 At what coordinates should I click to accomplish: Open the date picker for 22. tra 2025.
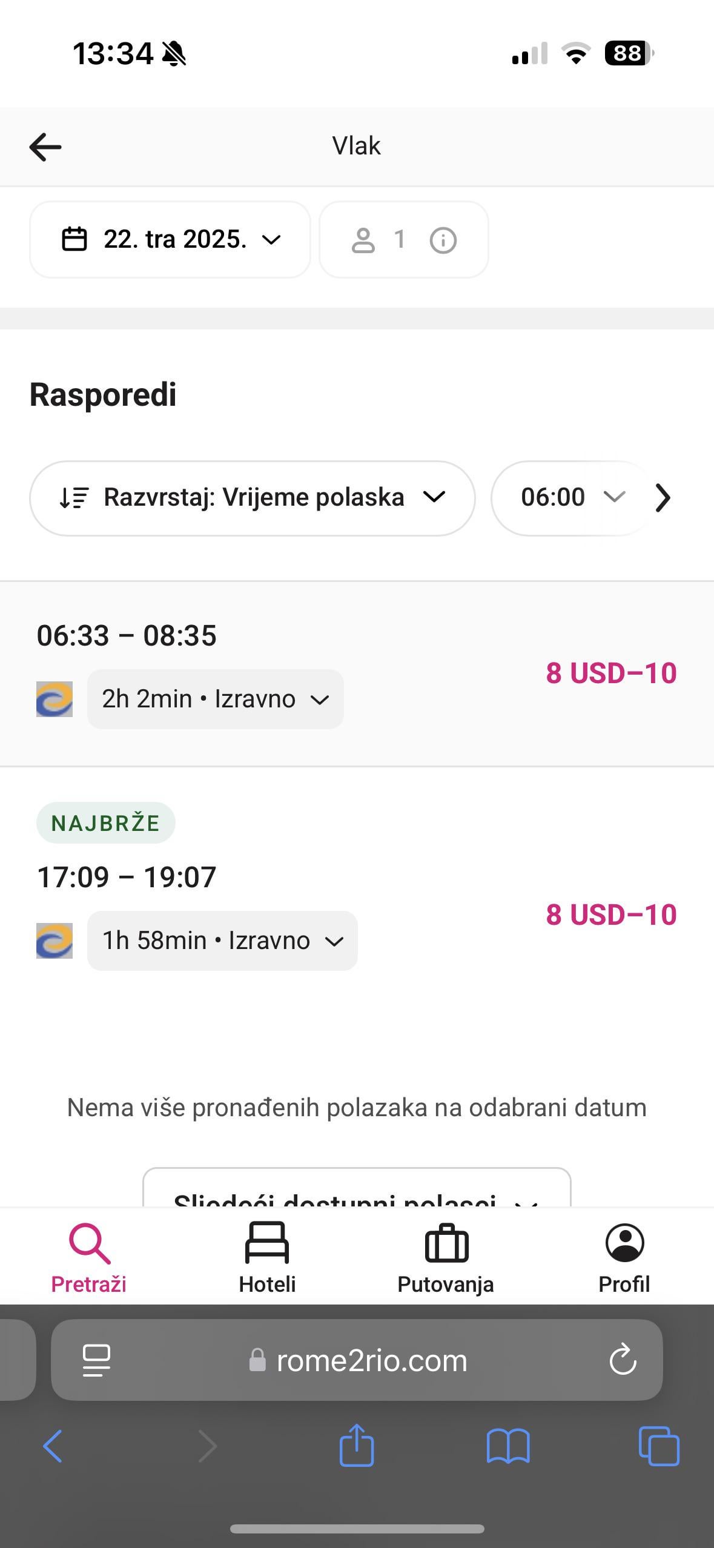tap(171, 240)
